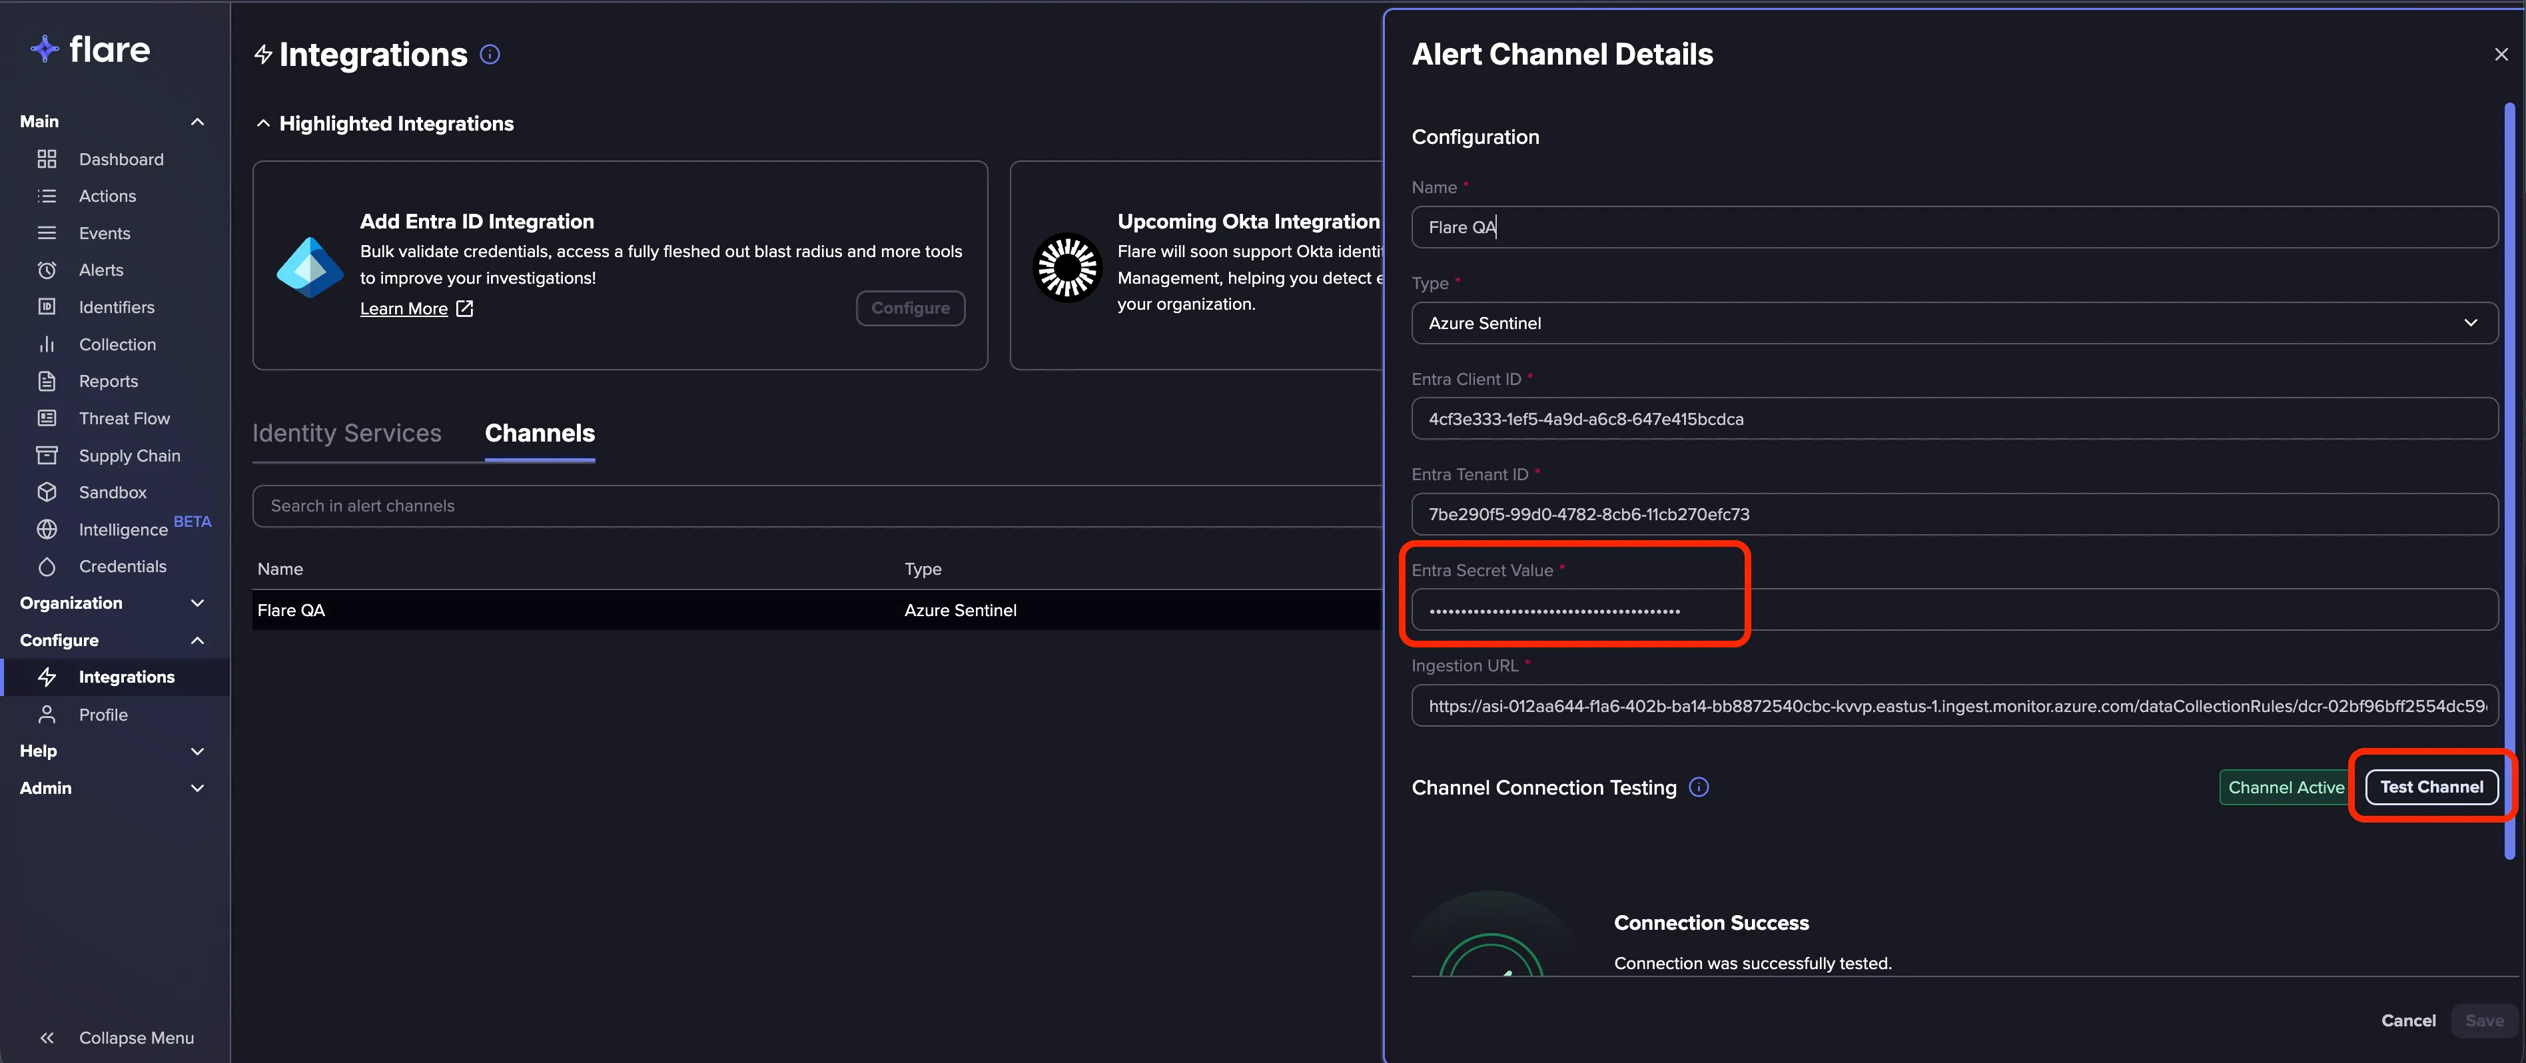The width and height of the screenshot is (2526, 1063).
Task: Click the Reports document icon
Action: click(46, 382)
